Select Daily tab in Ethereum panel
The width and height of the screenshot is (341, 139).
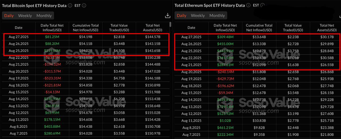[181, 15]
